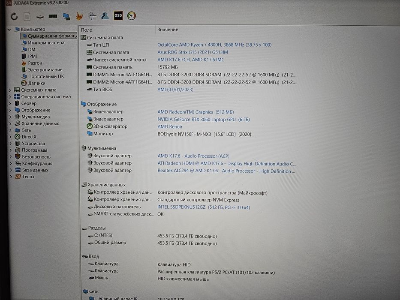Click the Разделы group header
Image resolution: width=400 pixels, height=300 pixels.
click(x=94, y=228)
